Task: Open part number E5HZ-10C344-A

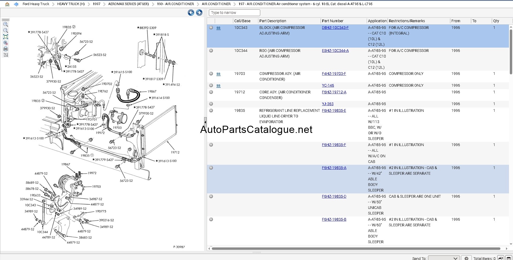Action: [x=335, y=51]
